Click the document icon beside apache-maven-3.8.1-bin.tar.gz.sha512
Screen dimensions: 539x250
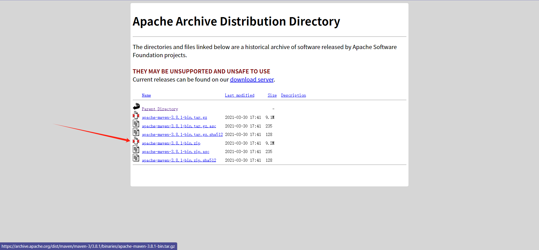136,132
